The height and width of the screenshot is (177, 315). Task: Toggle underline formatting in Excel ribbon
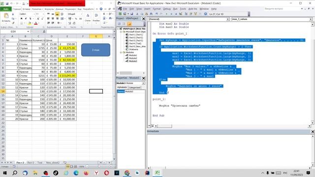pyautogui.click(x=30, y=19)
